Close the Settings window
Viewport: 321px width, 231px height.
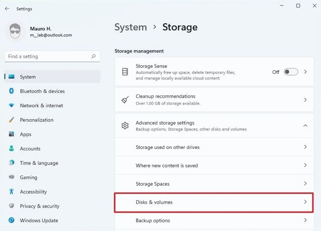tap(315, 6)
